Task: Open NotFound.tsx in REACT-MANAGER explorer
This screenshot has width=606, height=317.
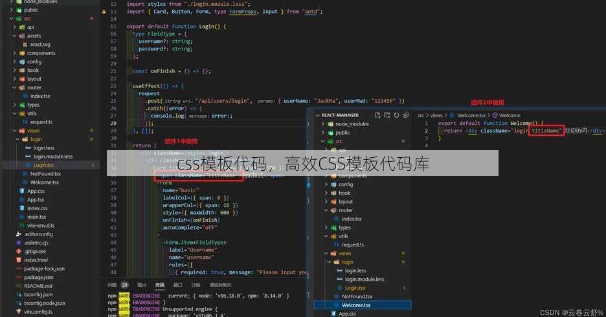Action: pos(357,296)
